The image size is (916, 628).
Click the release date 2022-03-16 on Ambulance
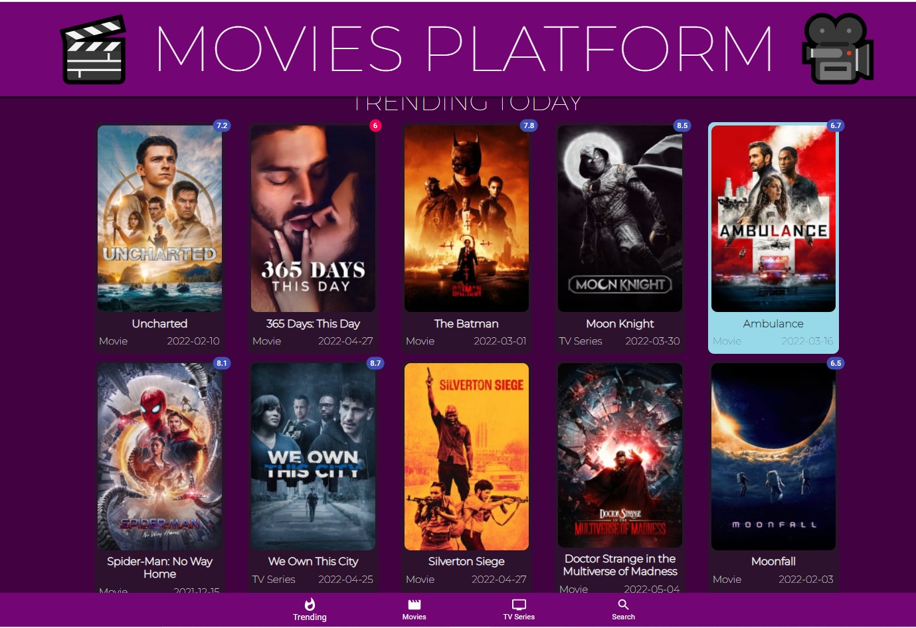tap(806, 341)
